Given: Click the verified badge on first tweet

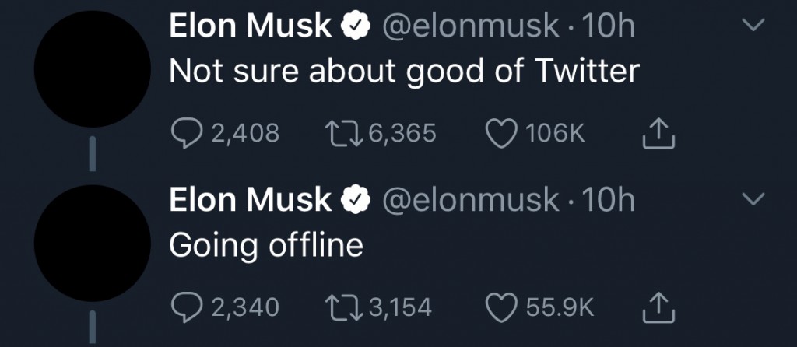Looking at the screenshot, I should point(355,27).
